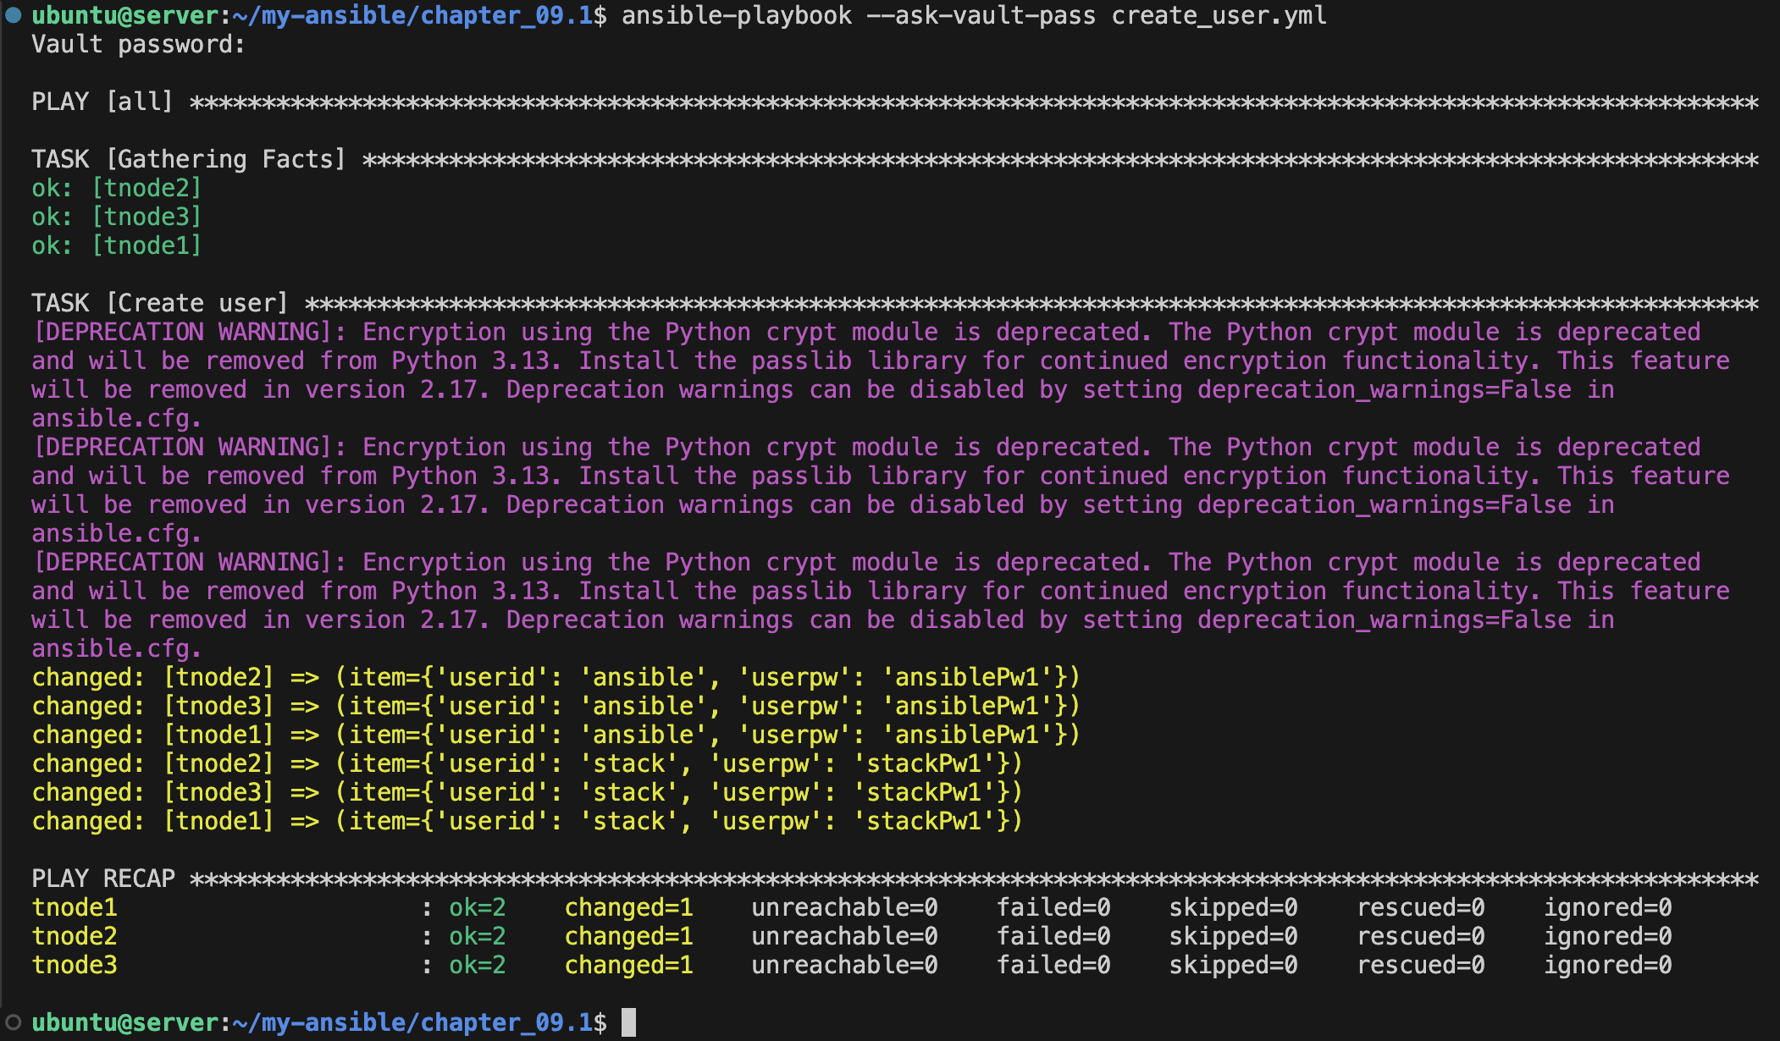Click the TASK [Gathering Facts] header

click(188, 159)
